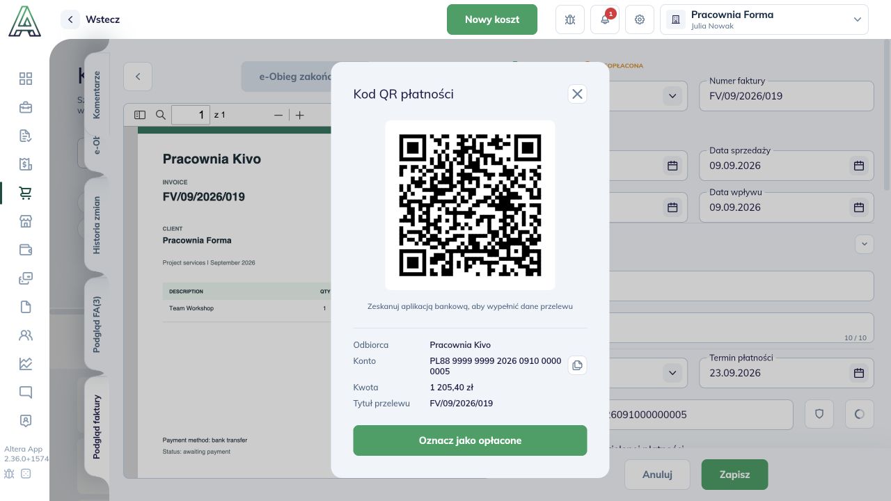The image size is (891, 501).
Task: Go back using the Wstecz button
Action: pos(91,19)
